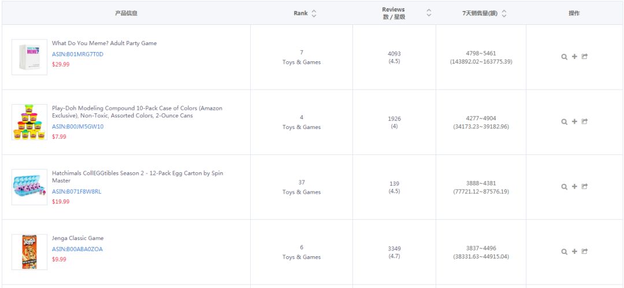Click Hatchimals egg carton thumbnail
Image resolution: width=624 pixels, height=288 pixels.
(29, 187)
